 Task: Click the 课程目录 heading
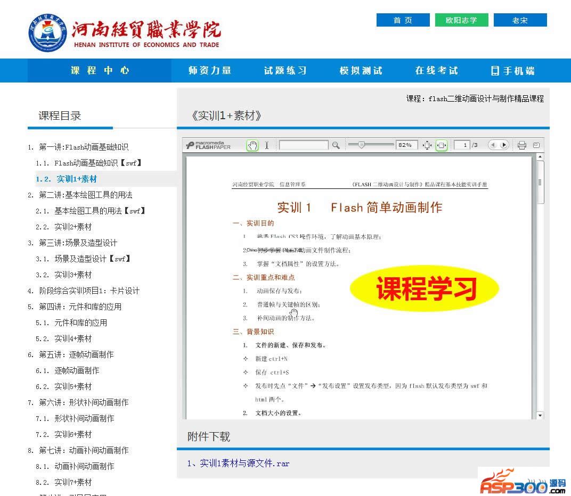click(x=60, y=115)
